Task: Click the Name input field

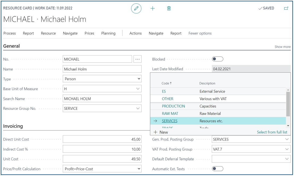Action: [x=102, y=69]
